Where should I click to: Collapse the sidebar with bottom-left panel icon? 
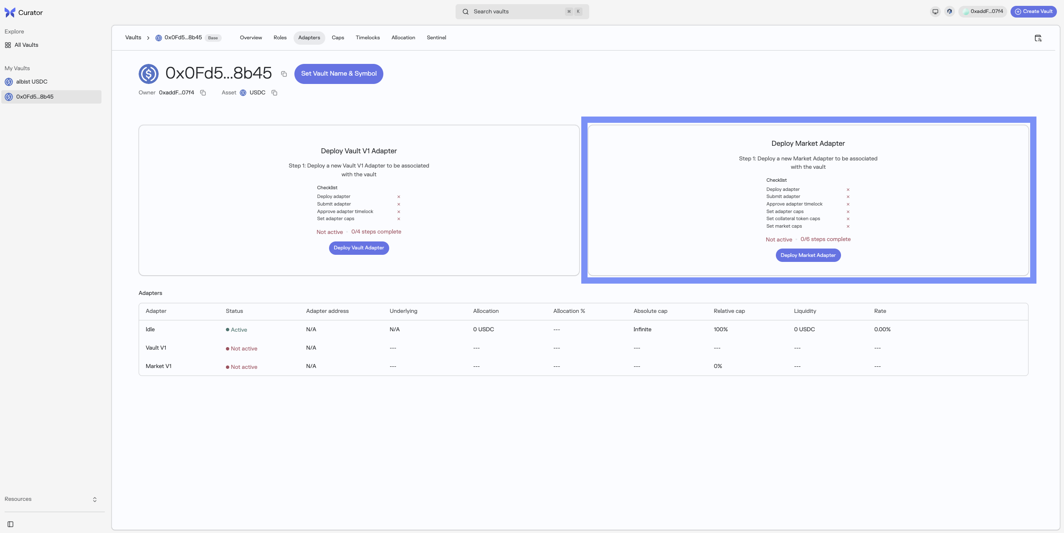tap(10, 524)
